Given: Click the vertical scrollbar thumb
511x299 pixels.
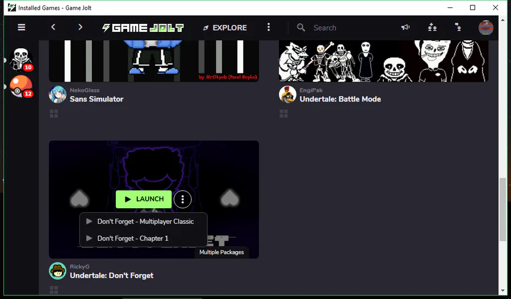Looking at the screenshot, I should click(502, 209).
